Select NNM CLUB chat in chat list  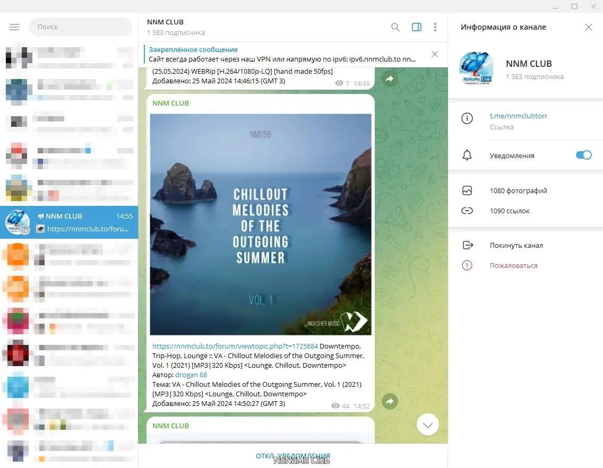[69, 222]
